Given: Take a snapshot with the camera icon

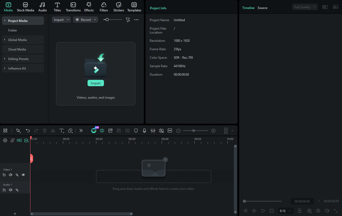Looking at the screenshot, I should tap(318, 211).
